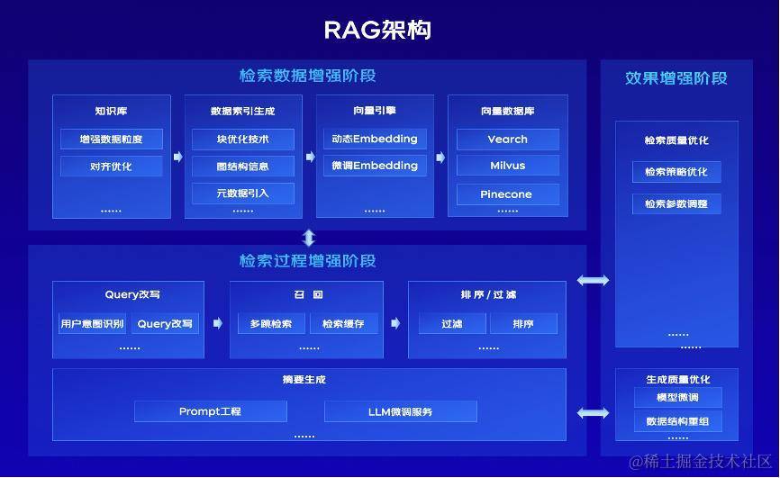Click the arrow between 数据索引生成 and 向量引擎

click(309, 157)
